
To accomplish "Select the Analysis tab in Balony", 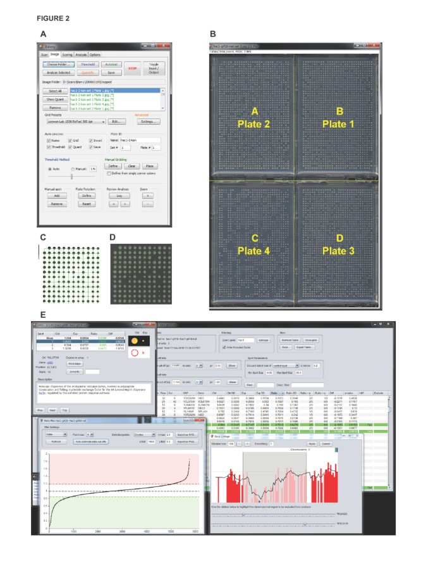I will (81, 54).
